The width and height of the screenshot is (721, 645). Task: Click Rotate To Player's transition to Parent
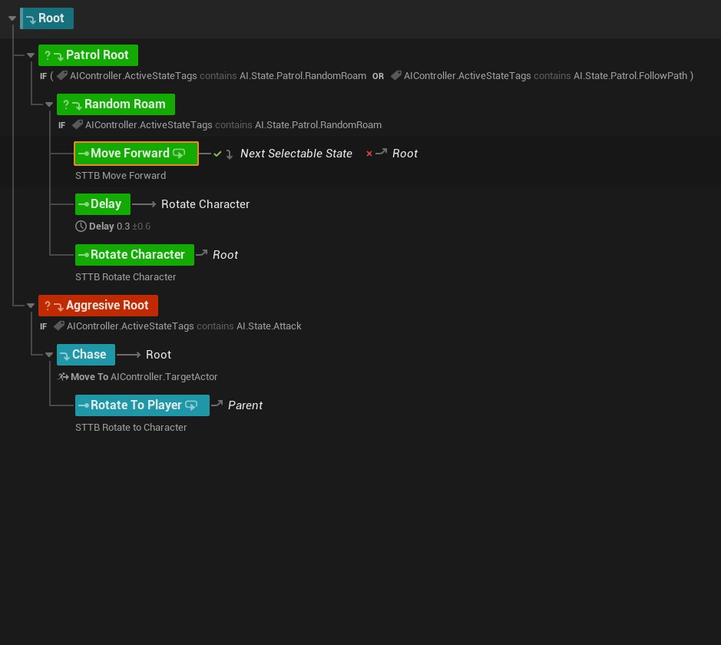(245, 405)
